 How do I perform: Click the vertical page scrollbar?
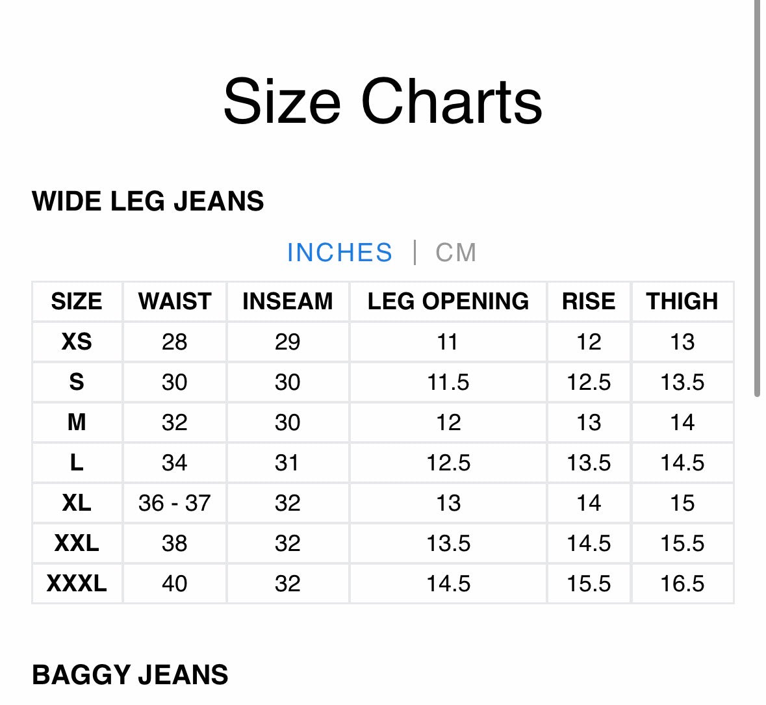[x=757, y=198]
